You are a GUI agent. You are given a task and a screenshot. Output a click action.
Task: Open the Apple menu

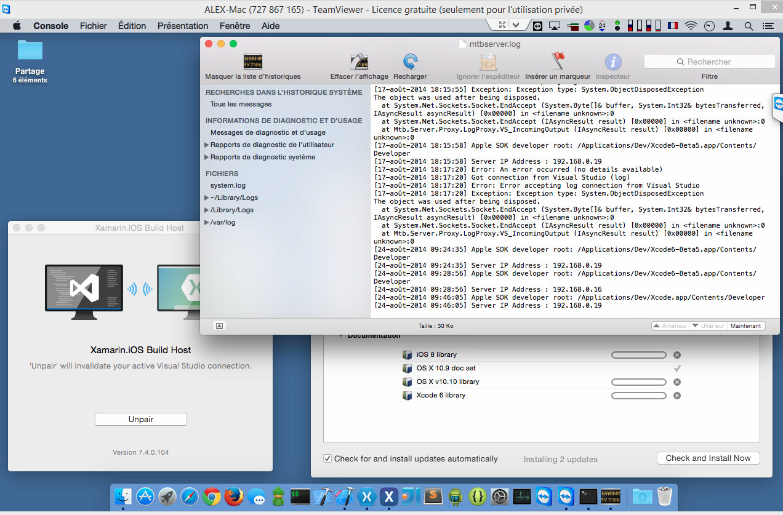click(17, 26)
